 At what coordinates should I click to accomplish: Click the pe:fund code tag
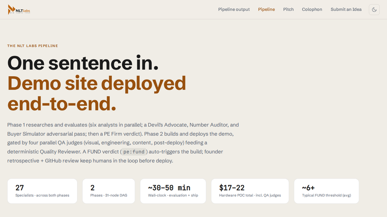tap(134, 152)
